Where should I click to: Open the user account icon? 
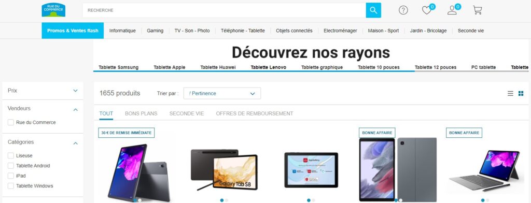tap(452, 10)
